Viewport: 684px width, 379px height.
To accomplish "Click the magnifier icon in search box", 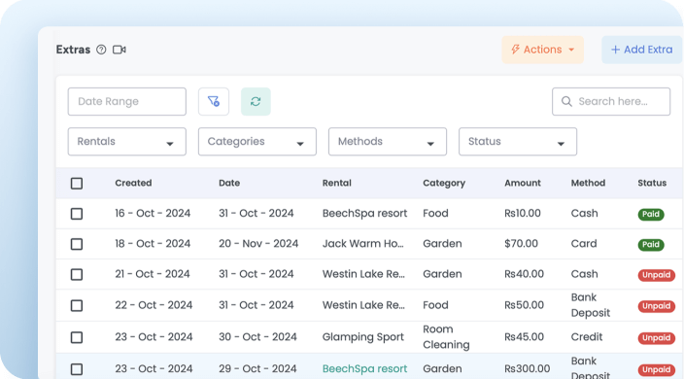I will click(x=566, y=102).
